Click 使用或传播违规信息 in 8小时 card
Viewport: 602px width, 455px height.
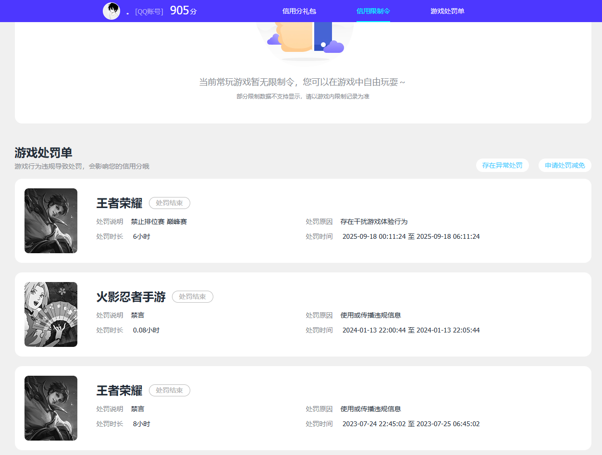pos(370,409)
